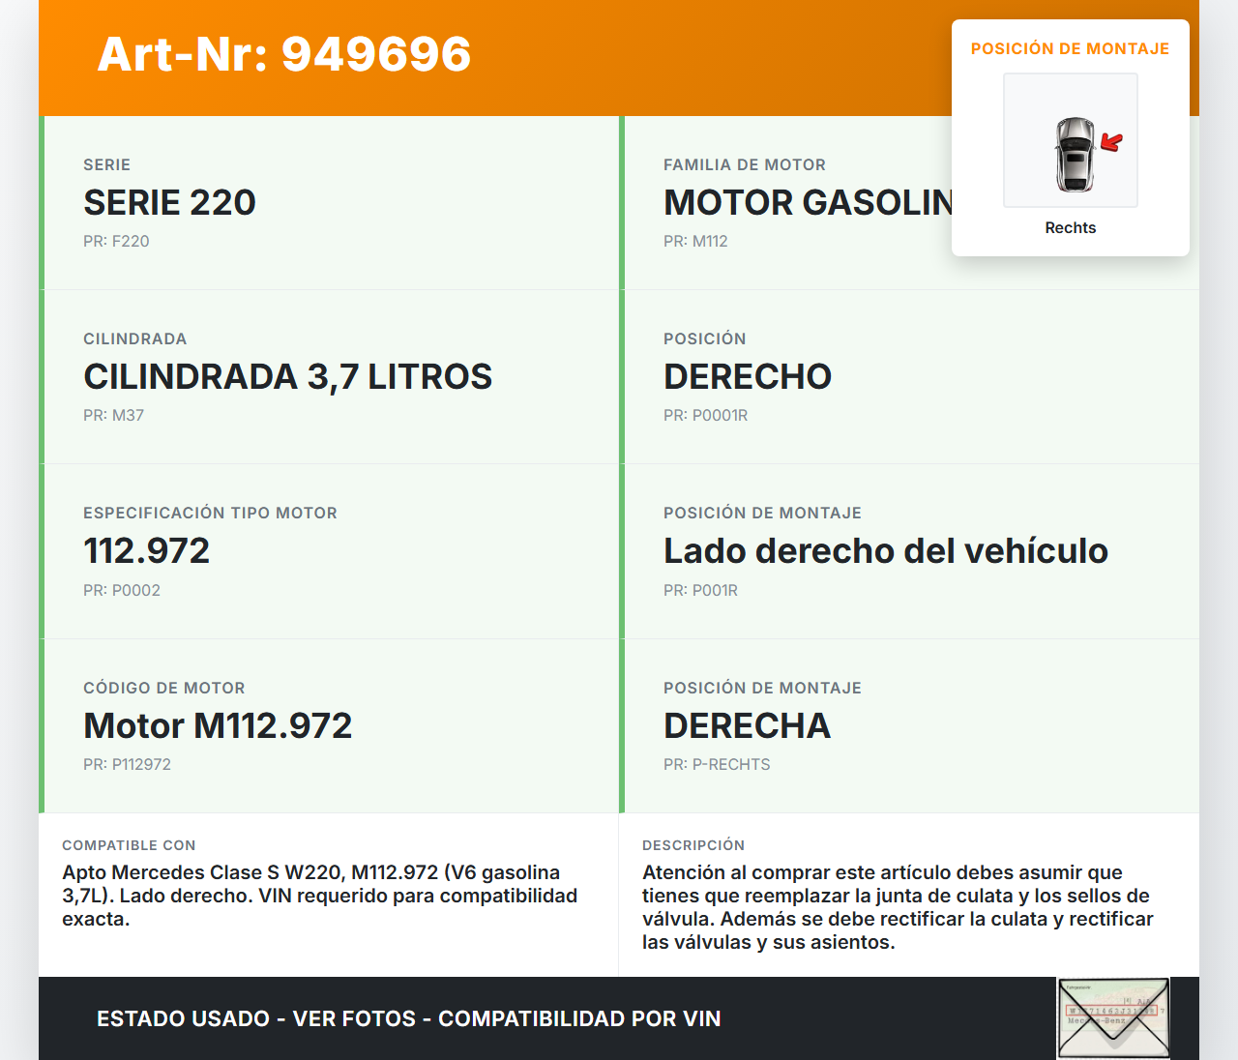Click the Descripción warning paragraph

coord(897,907)
